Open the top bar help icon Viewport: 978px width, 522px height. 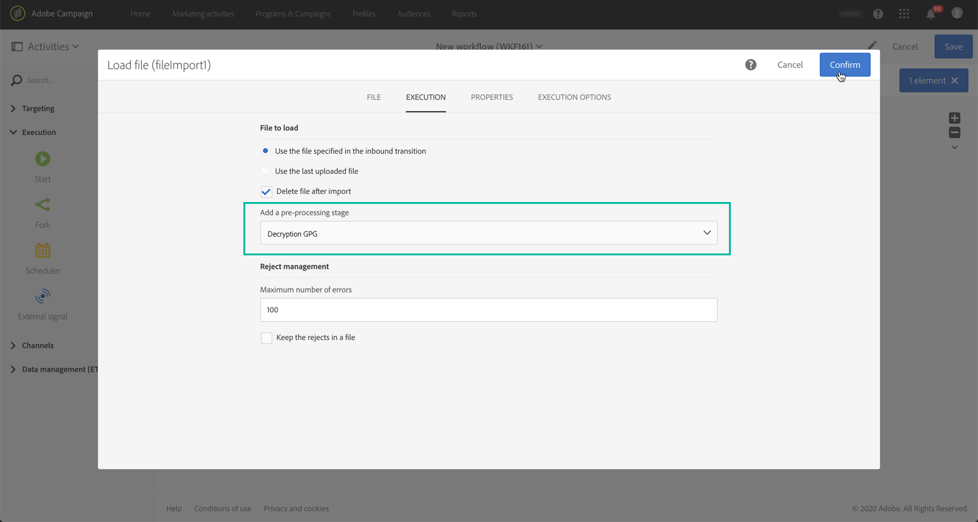(878, 14)
